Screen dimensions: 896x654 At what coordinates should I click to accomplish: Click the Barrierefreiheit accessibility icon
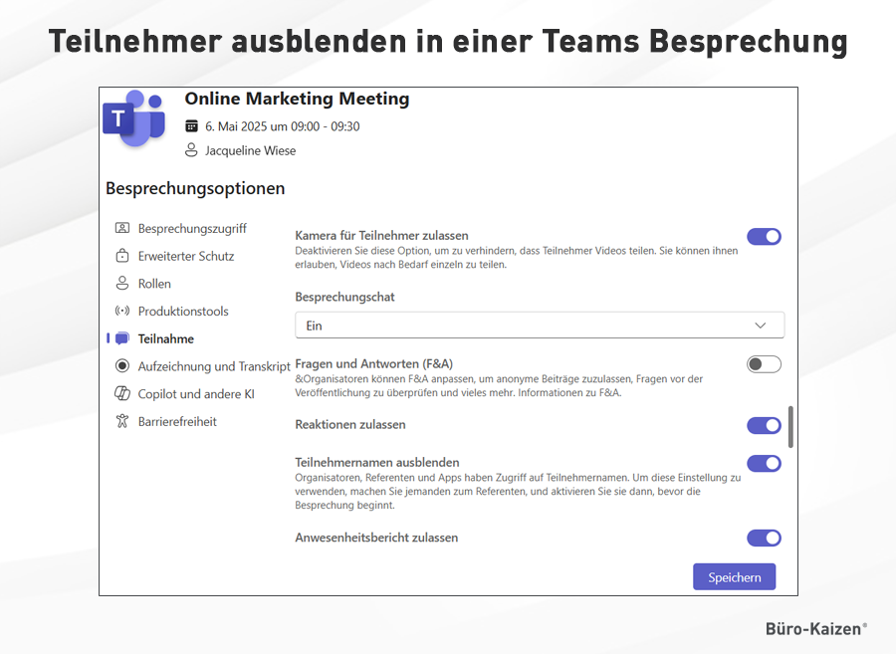[122, 421]
